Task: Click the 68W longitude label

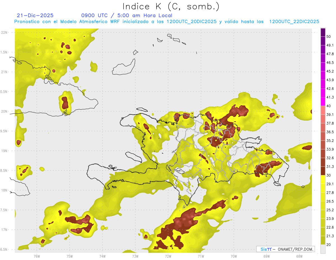Action: coord(299,256)
